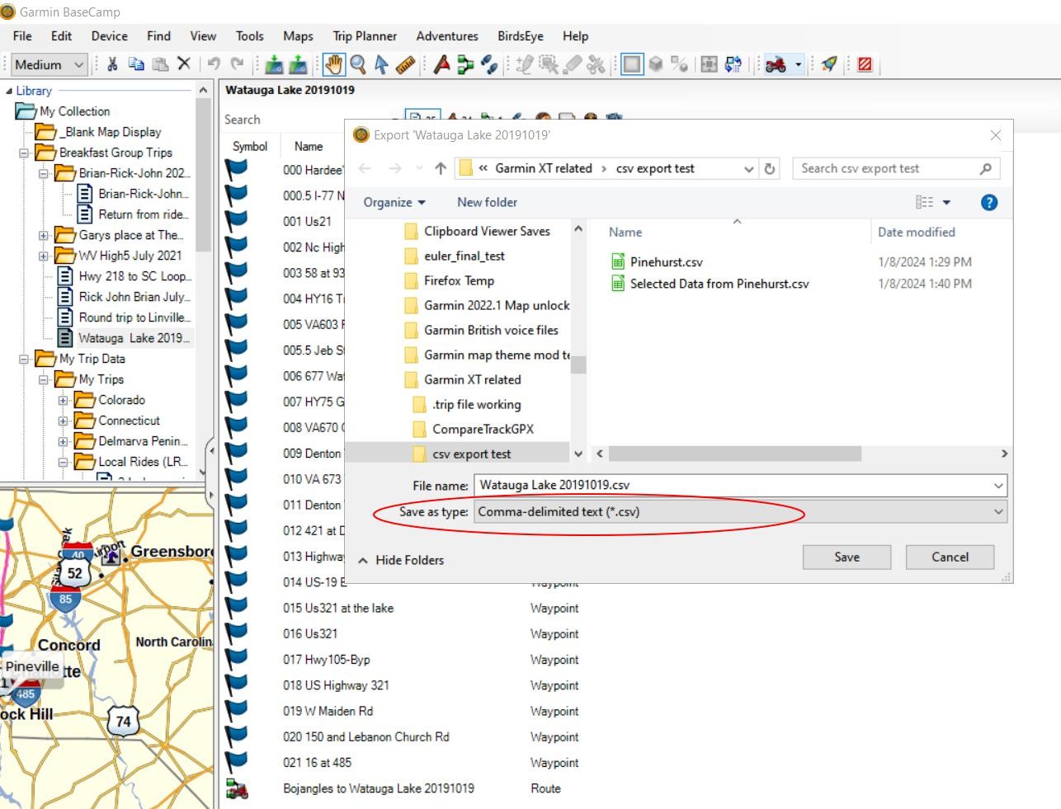This screenshot has width=1061, height=809.
Task: Click the Redo arrow icon
Action: [x=238, y=64]
